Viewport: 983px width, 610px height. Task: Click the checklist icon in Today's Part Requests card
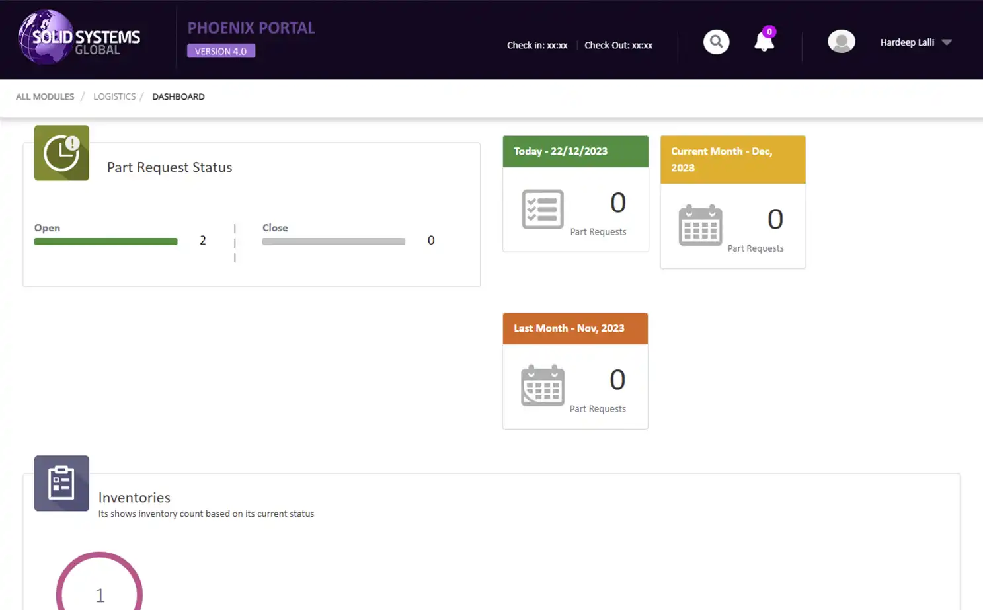[x=542, y=209]
